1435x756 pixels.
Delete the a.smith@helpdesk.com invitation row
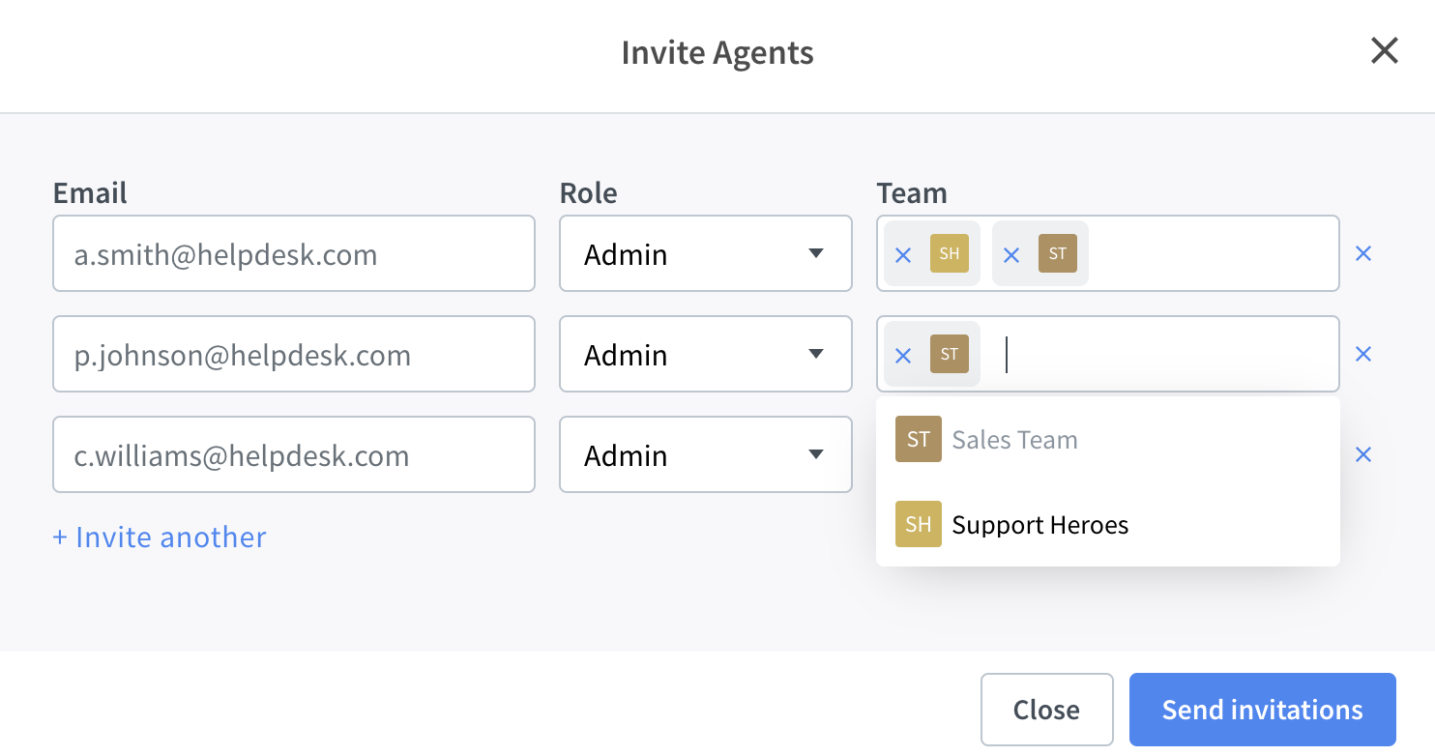coord(1363,253)
